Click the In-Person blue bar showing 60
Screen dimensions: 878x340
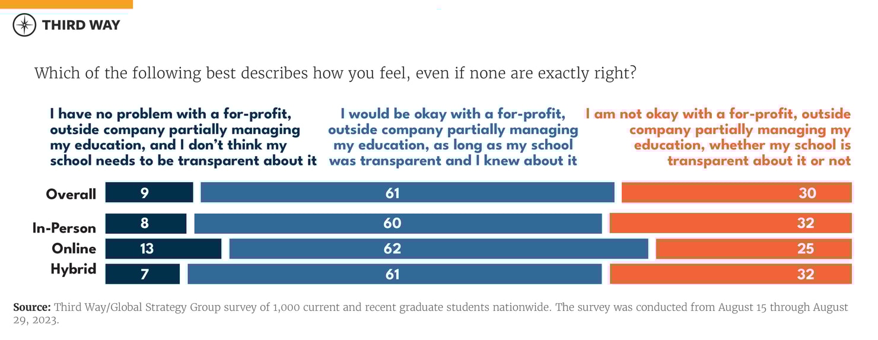tap(397, 223)
